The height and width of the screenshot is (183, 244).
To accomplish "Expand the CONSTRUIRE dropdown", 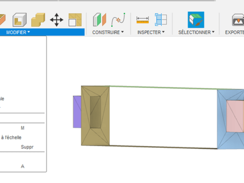I will (x=108, y=32).
